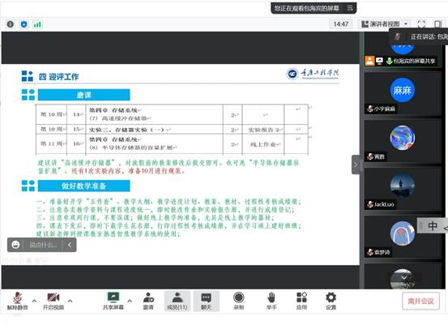Click the 说点什么 chat input field
This screenshot has height=325, width=448.
(x=44, y=245)
